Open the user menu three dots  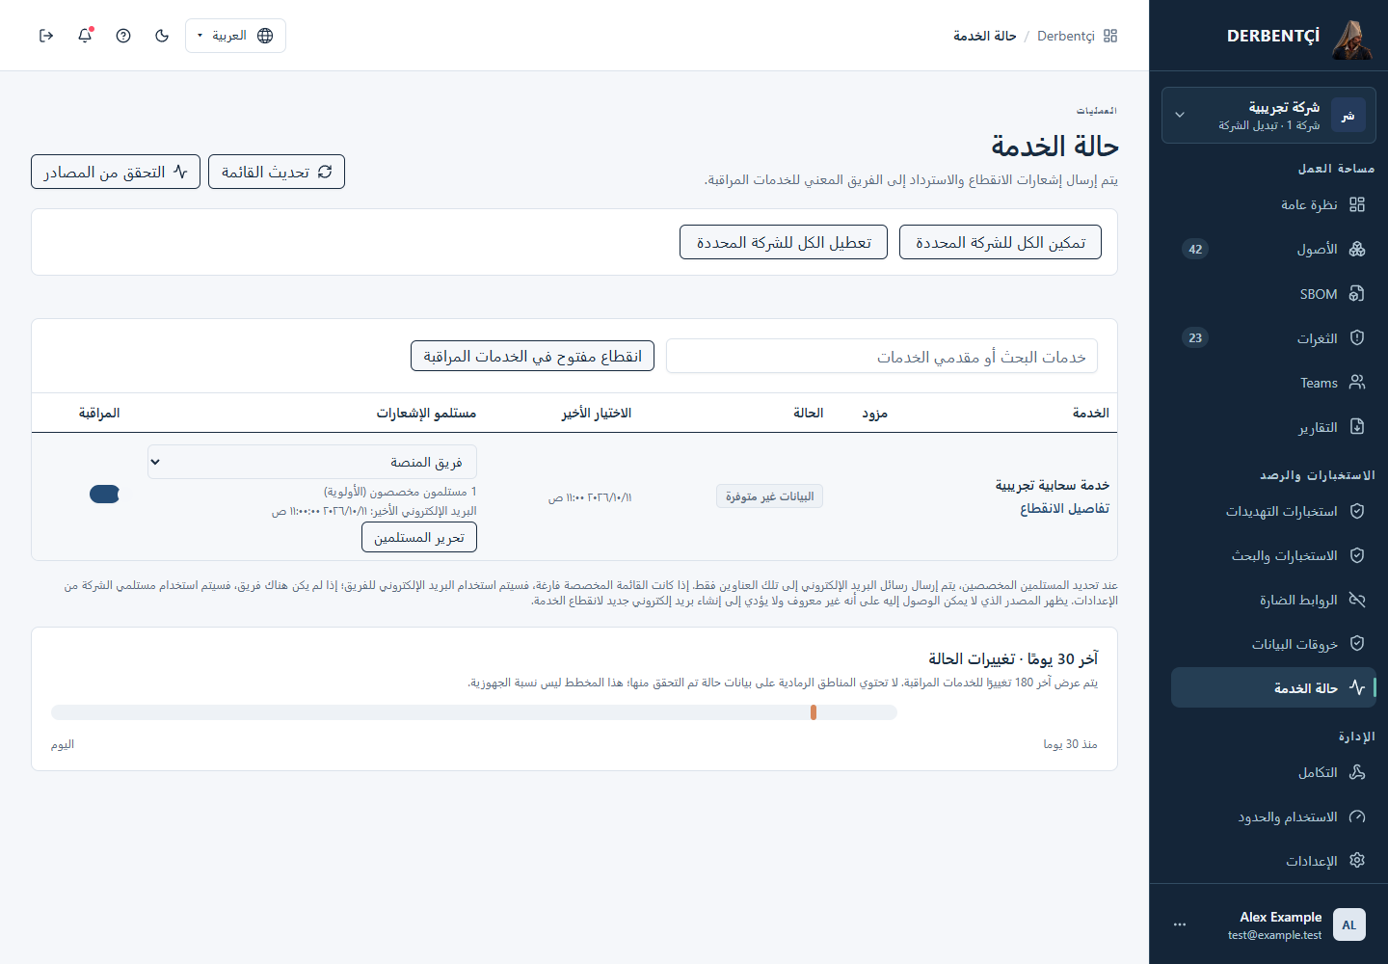click(1180, 924)
